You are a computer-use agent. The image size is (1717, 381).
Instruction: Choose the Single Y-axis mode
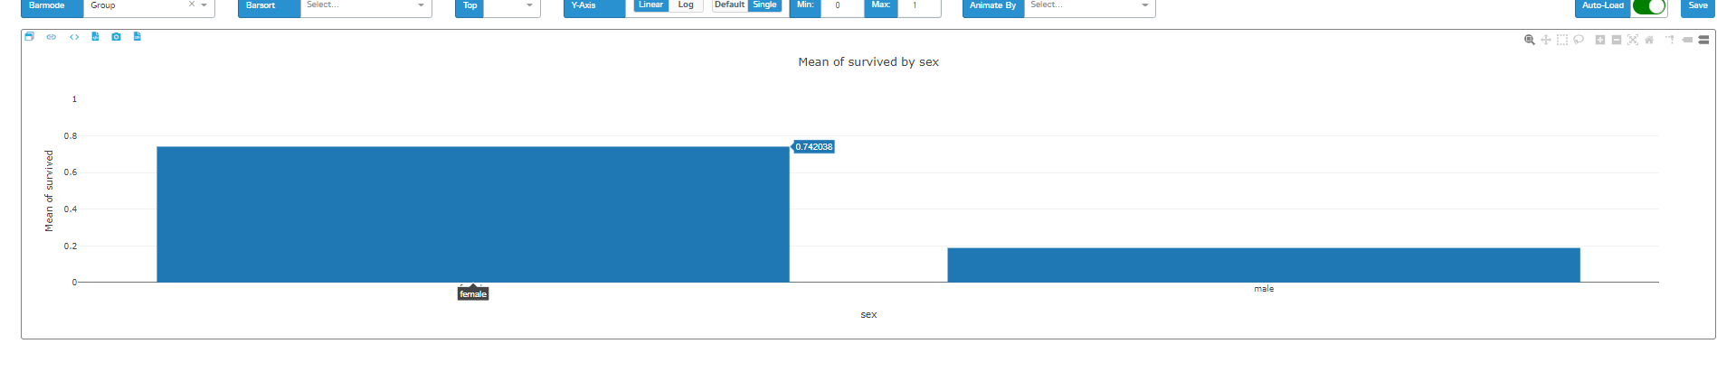pos(764,5)
